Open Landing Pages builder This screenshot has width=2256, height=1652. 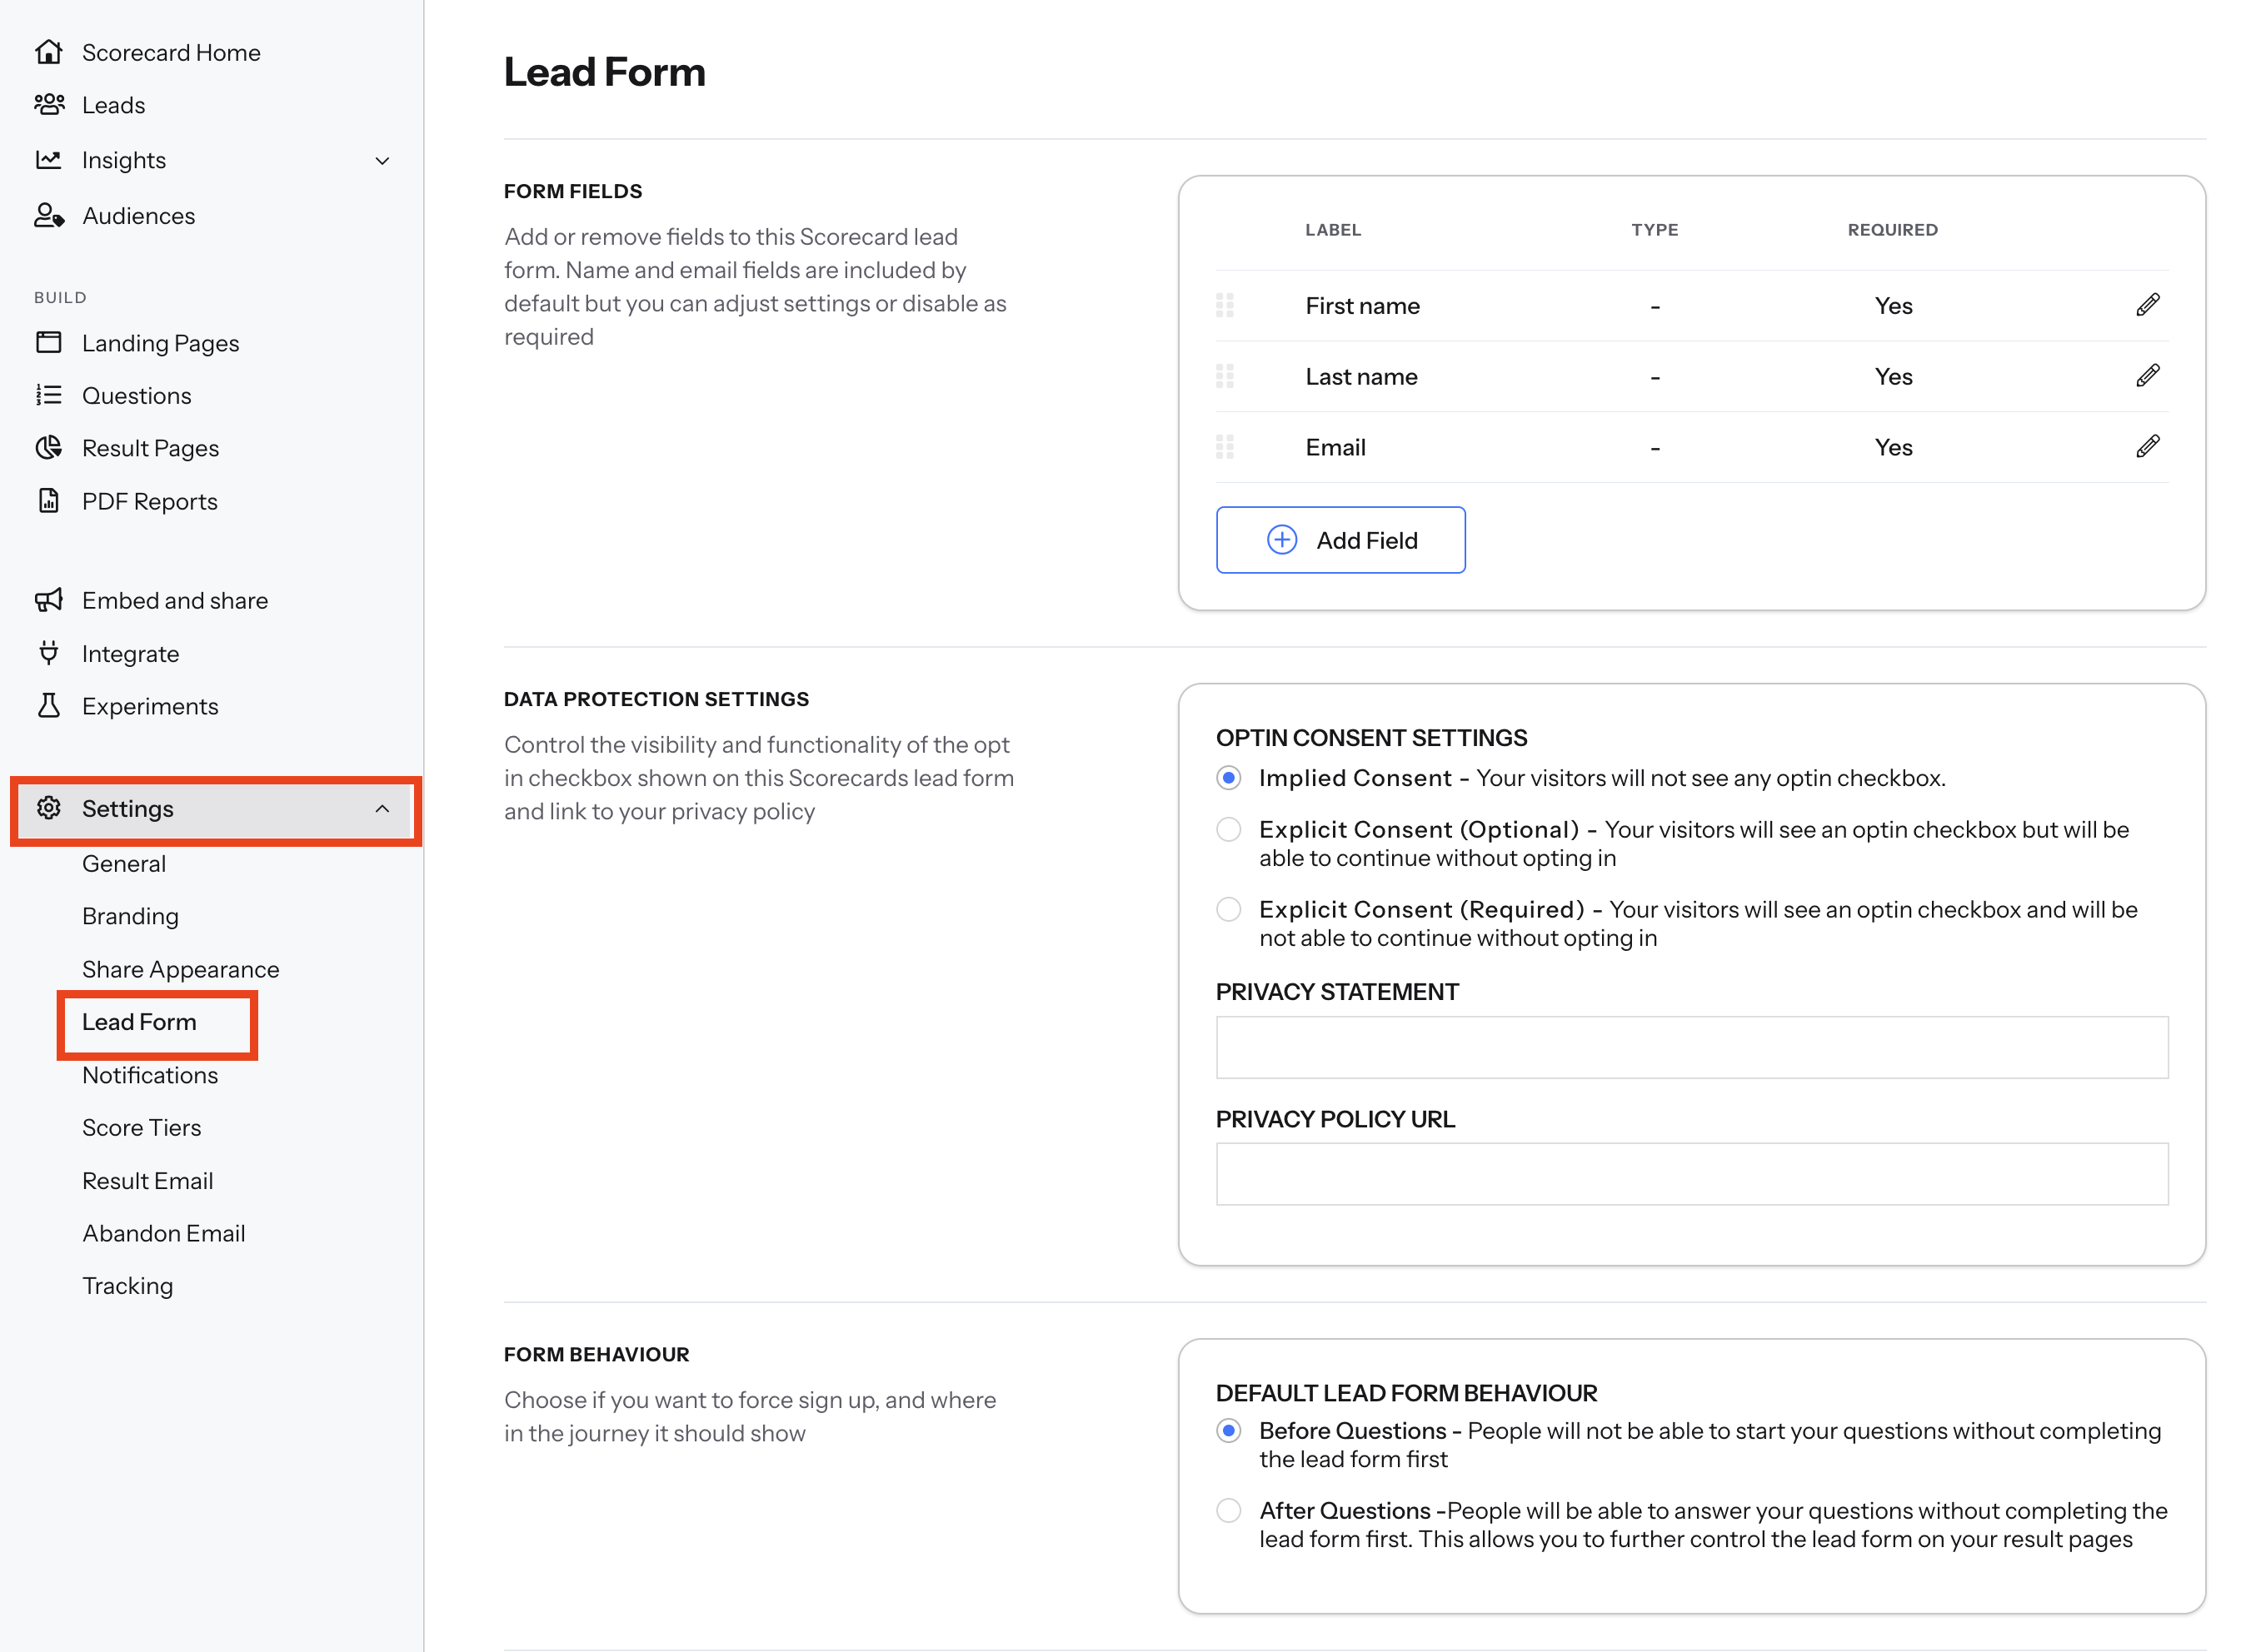point(160,343)
